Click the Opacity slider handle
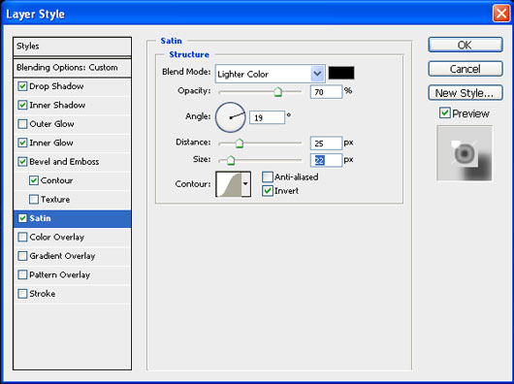Image resolution: width=514 pixels, height=384 pixels. (x=278, y=92)
